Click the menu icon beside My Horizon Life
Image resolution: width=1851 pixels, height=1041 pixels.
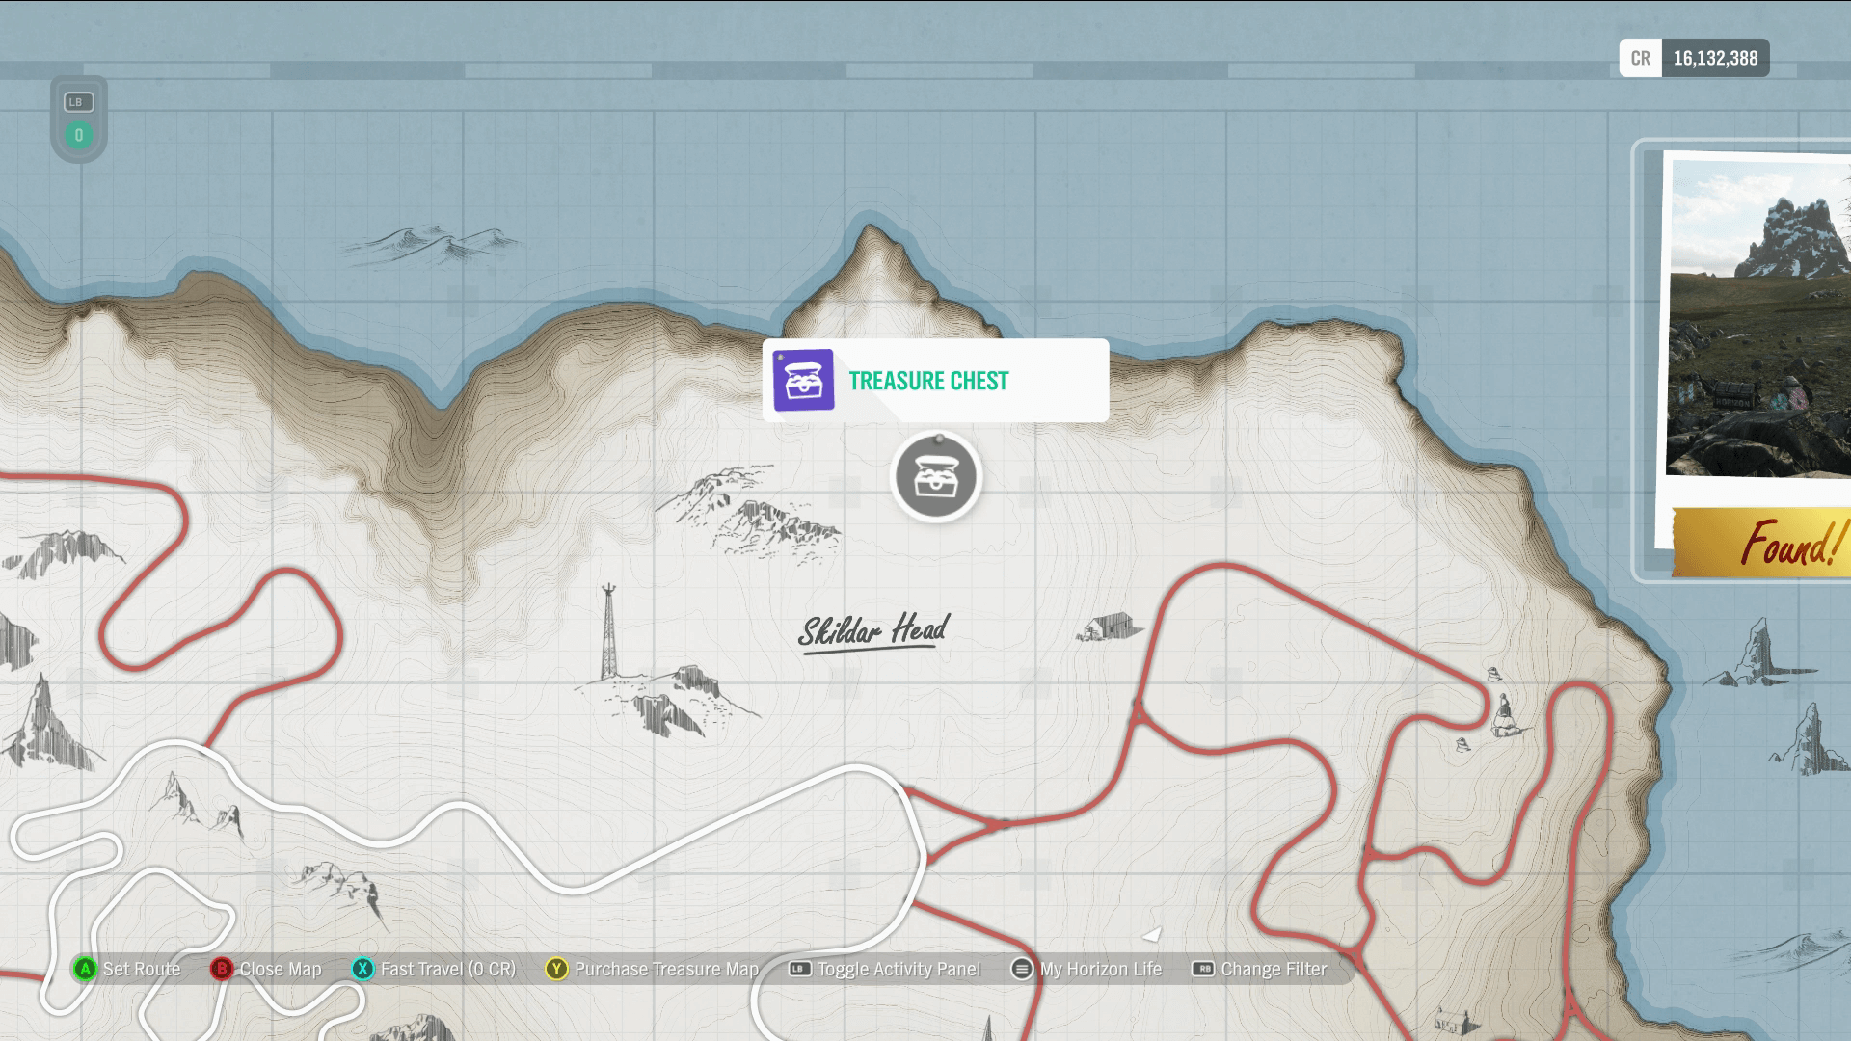[x=1022, y=969]
